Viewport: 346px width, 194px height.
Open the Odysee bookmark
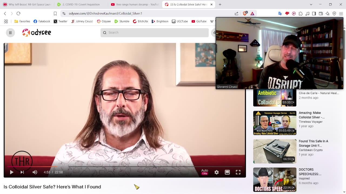[104, 21]
